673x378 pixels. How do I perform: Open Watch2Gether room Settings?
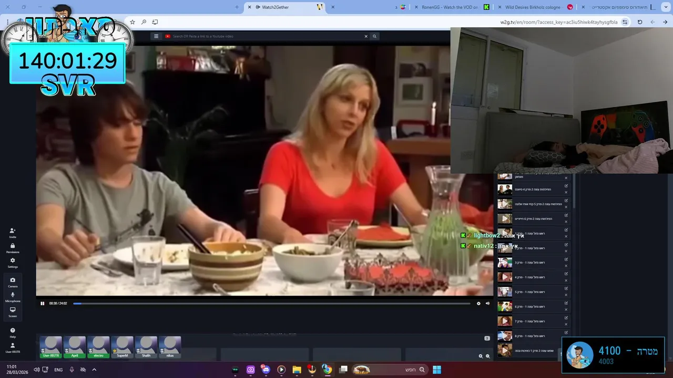(13, 262)
